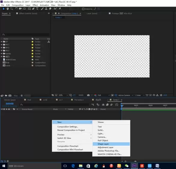Select the Zoom magnifier tool
The height and width of the screenshot is (169, 176).
coord(11,9)
